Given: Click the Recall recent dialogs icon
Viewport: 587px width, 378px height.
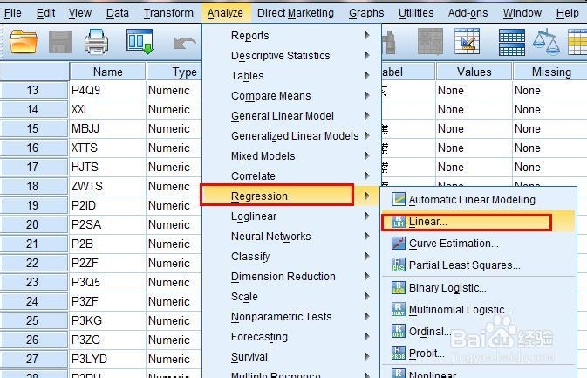Looking at the screenshot, I should (140, 42).
